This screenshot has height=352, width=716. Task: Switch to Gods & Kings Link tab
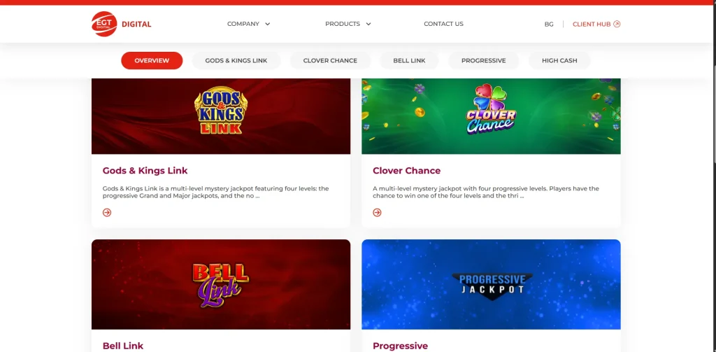click(x=236, y=60)
